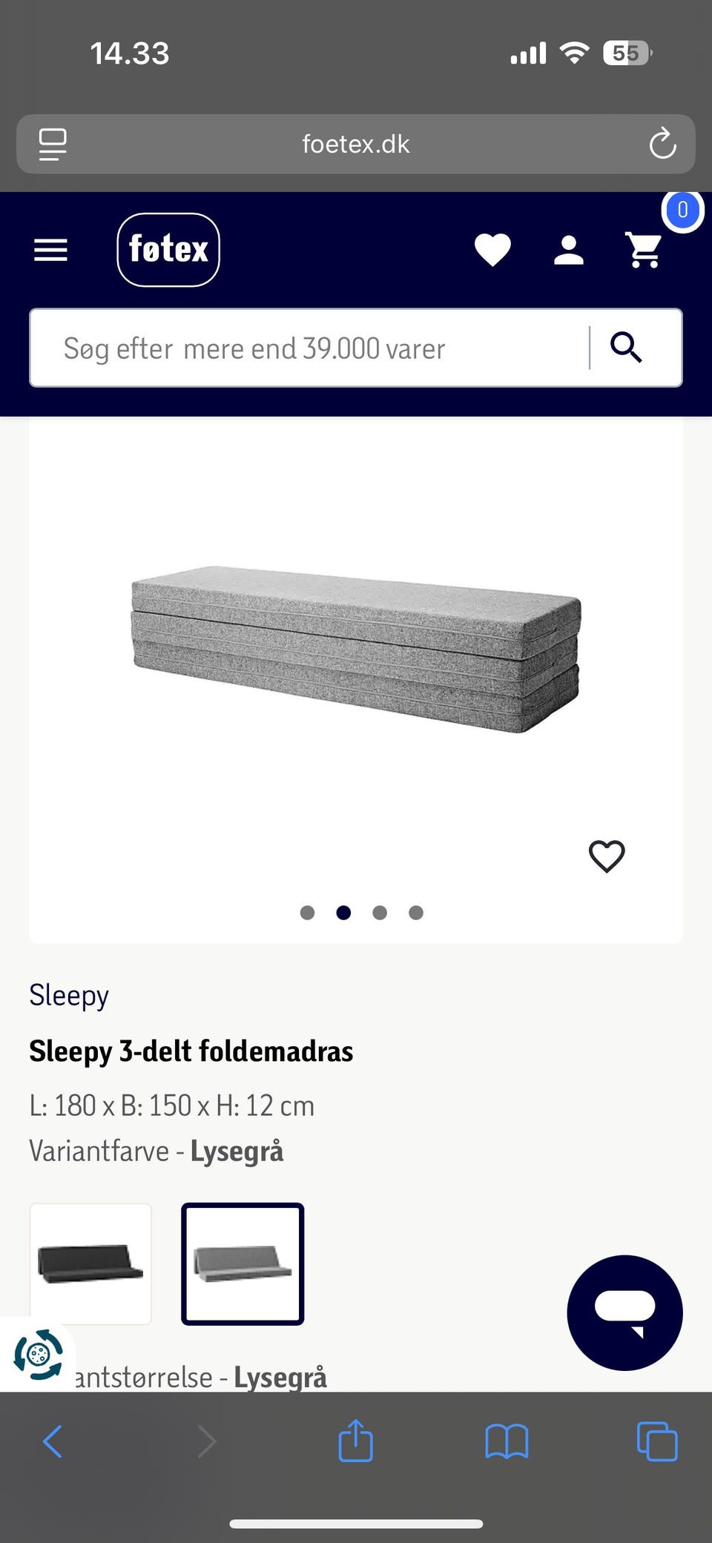Open the chat bubble button
Screen dimensions: 712x1543
tap(624, 1312)
